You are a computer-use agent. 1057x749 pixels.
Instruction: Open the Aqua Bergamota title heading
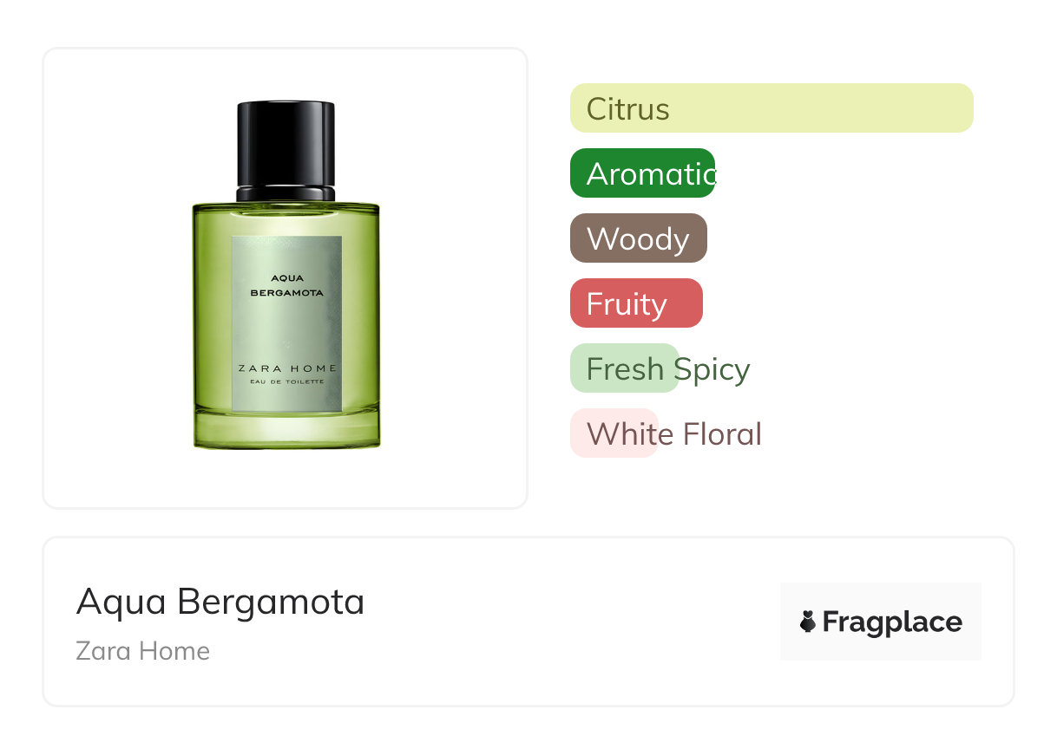(220, 602)
